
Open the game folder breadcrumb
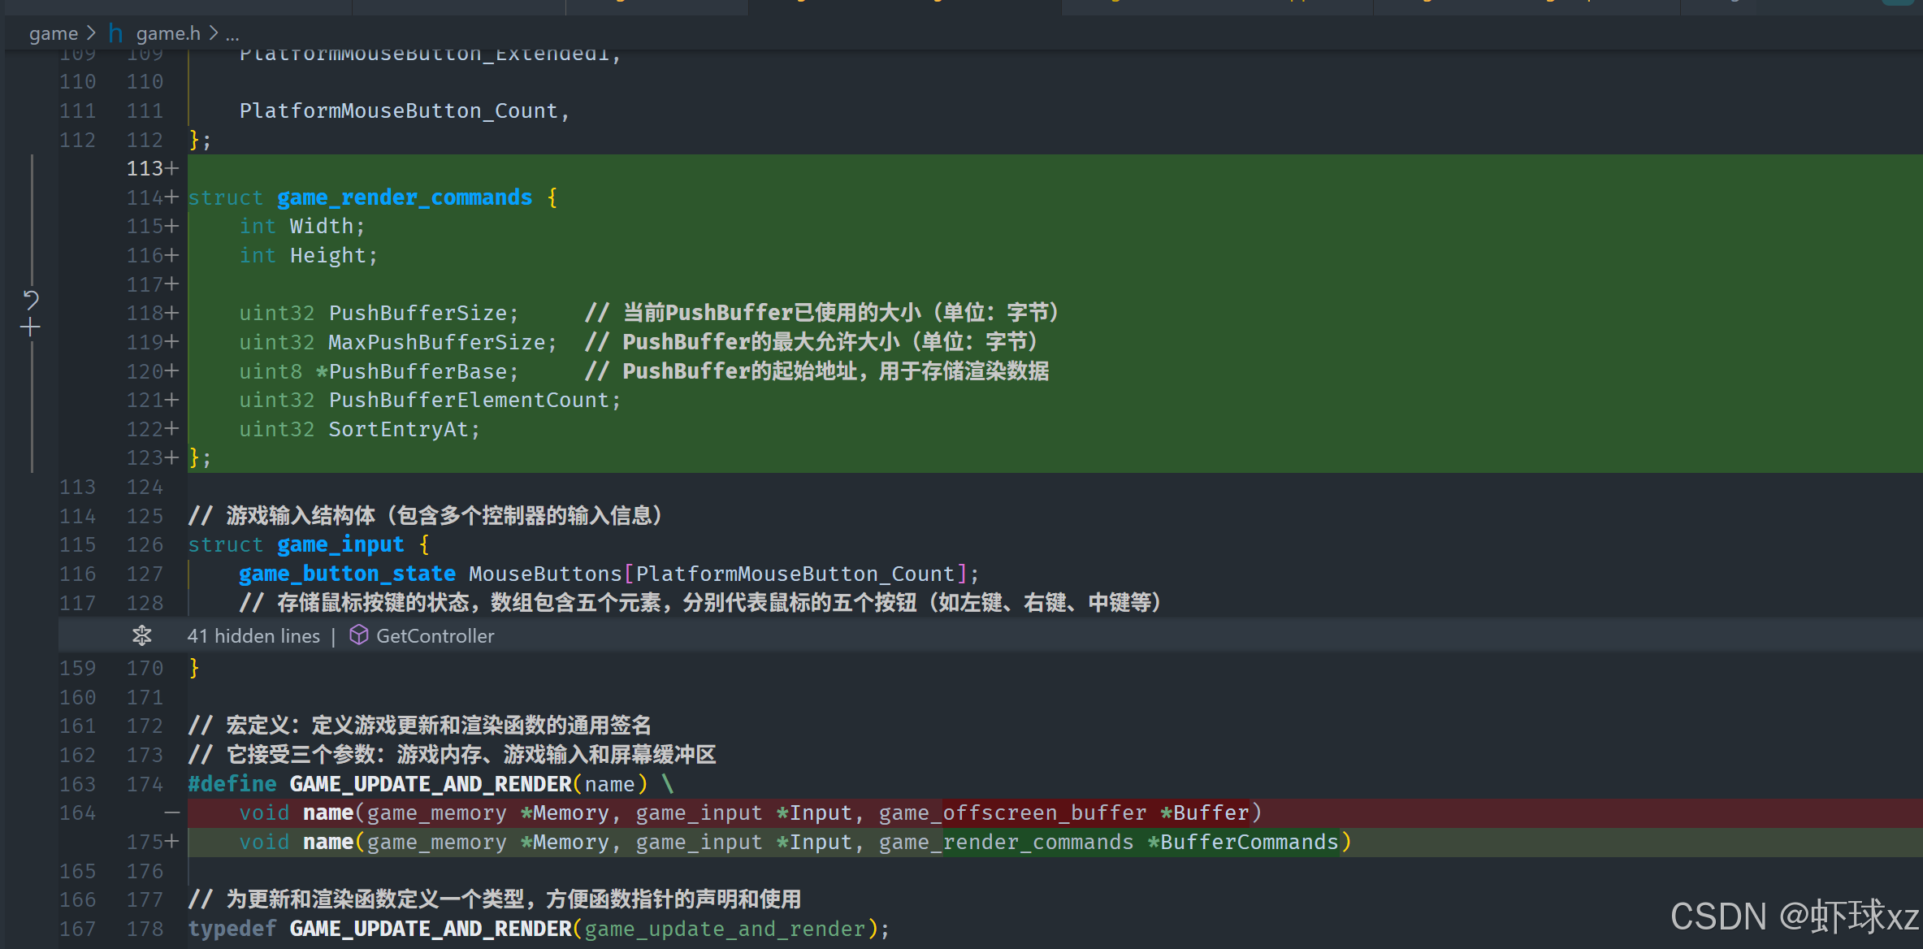point(54,33)
